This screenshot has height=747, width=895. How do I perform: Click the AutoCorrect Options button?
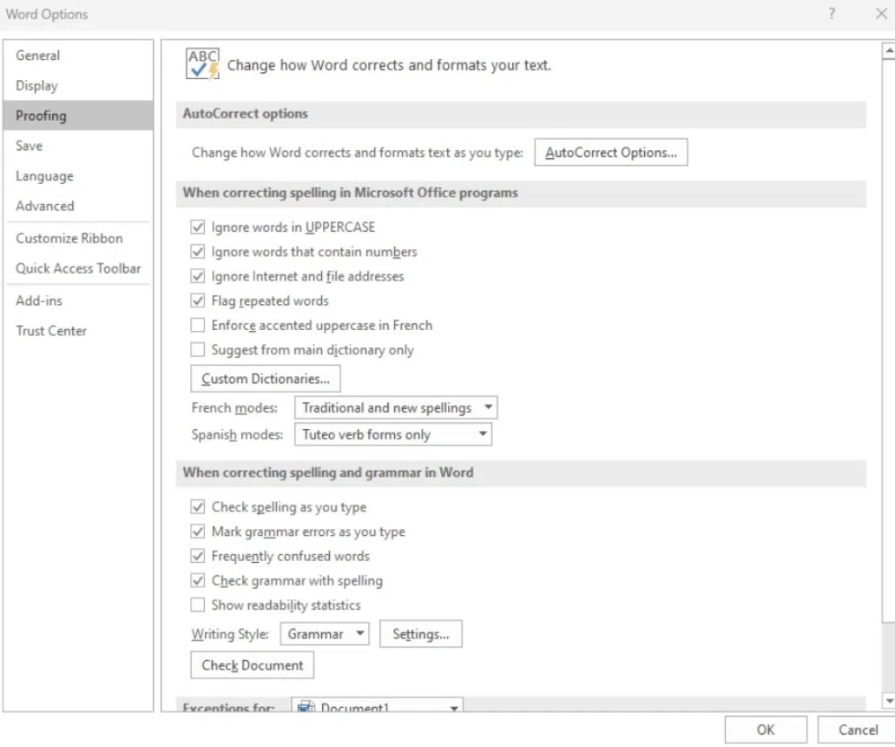tap(611, 153)
